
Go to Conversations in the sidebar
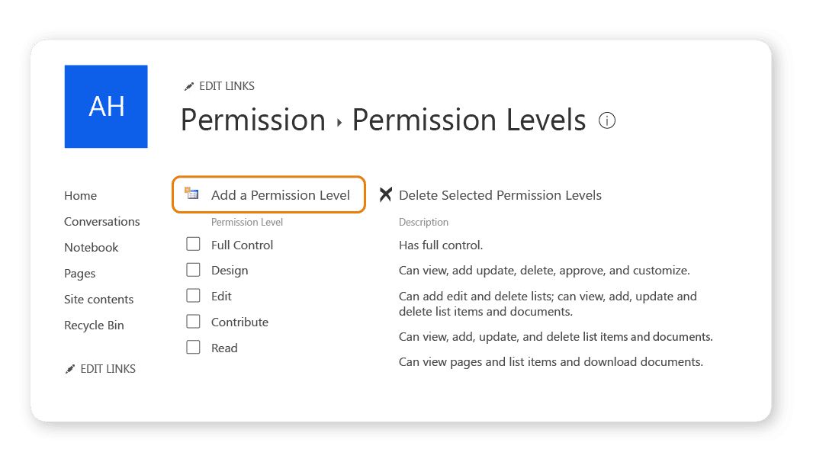coord(102,221)
